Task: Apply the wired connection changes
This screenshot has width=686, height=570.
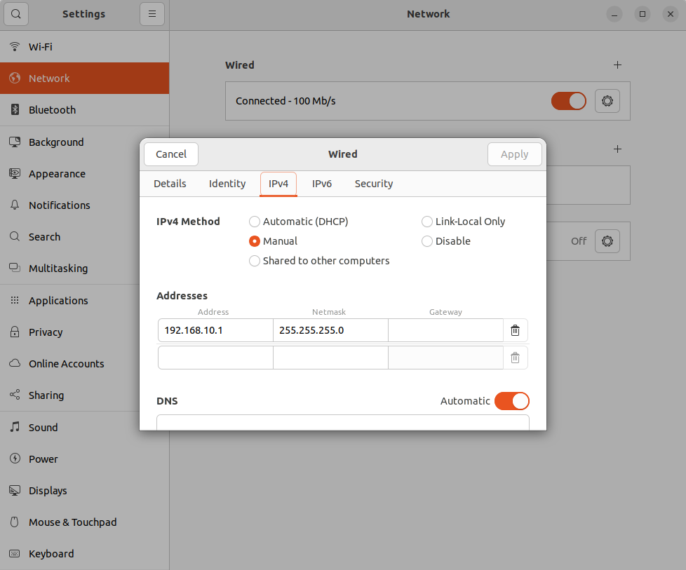Action: [x=515, y=154]
